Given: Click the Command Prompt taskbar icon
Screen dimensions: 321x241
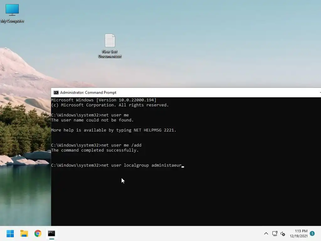Looking at the screenshot, I should [x=52, y=233].
